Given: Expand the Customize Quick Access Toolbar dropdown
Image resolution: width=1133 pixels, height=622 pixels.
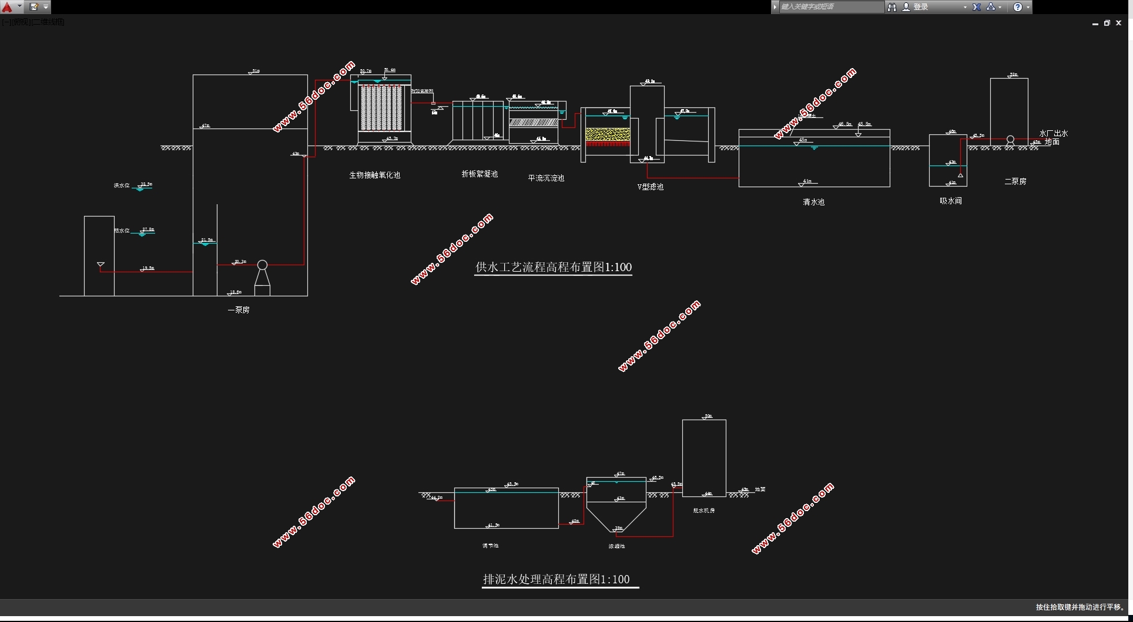Looking at the screenshot, I should coord(46,7).
